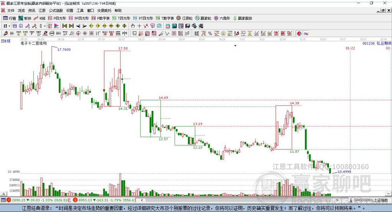Click the blue infinity loop icon

point(306,34)
